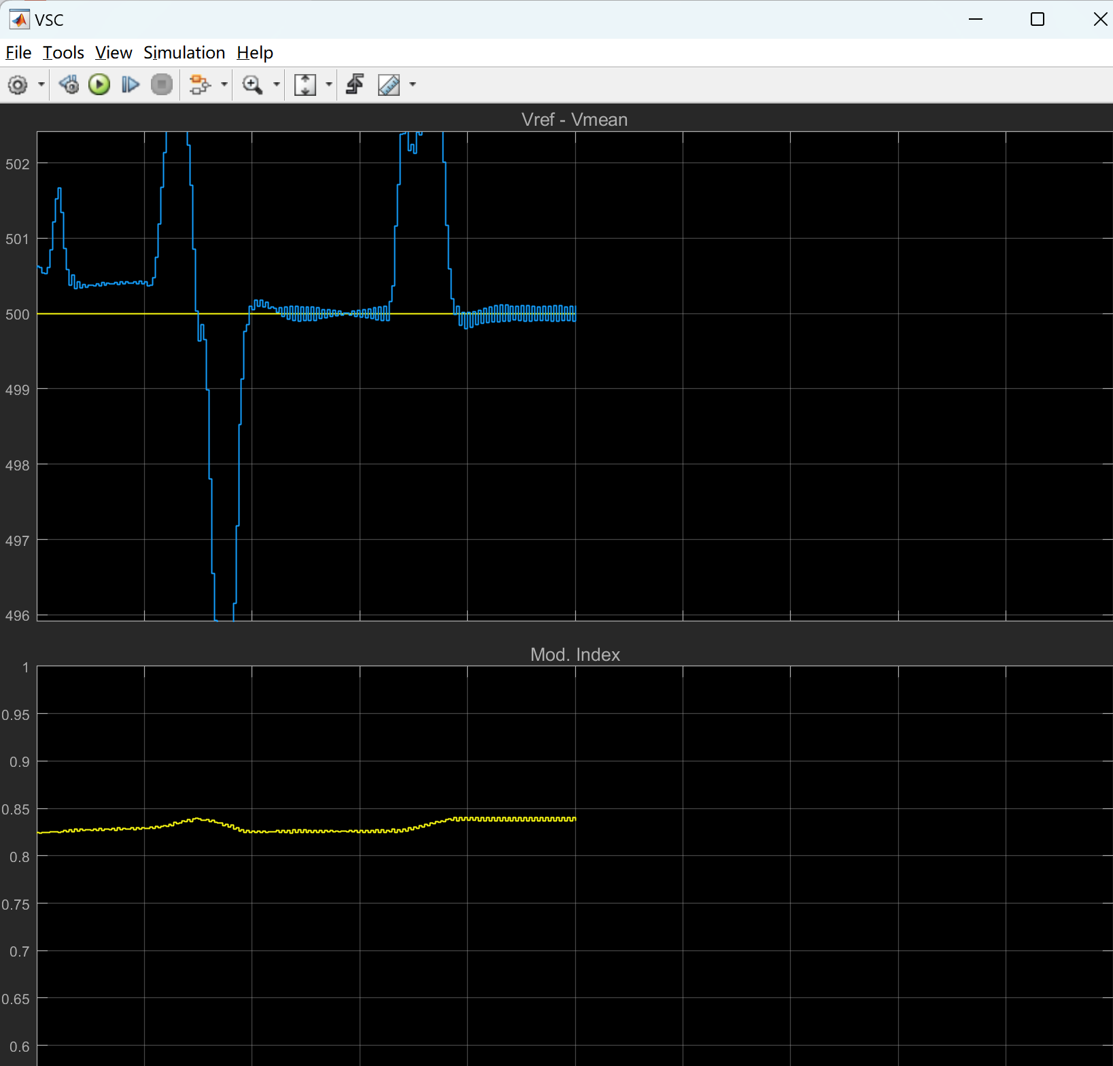Click the MATLAB logo in the title bar
This screenshot has width=1113, height=1066.
(x=20, y=20)
